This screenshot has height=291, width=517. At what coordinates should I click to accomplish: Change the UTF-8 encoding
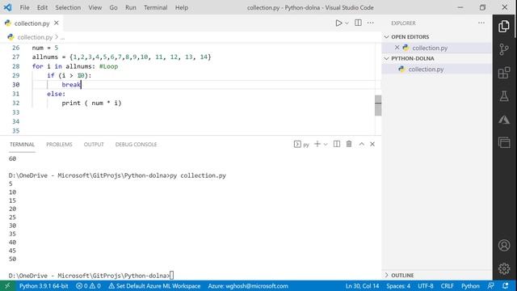pyautogui.click(x=426, y=285)
